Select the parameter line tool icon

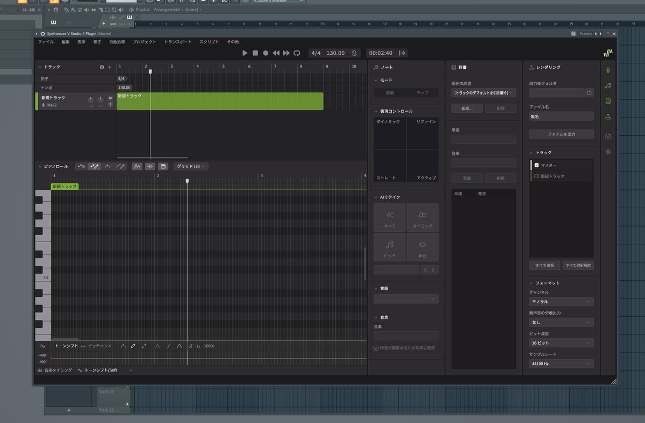click(144, 346)
